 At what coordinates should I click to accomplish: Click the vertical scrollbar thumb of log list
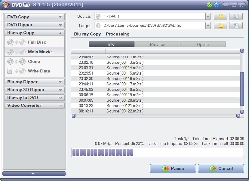242,89
